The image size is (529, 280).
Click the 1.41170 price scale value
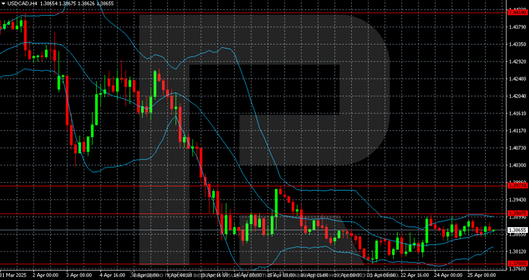tap(516, 130)
